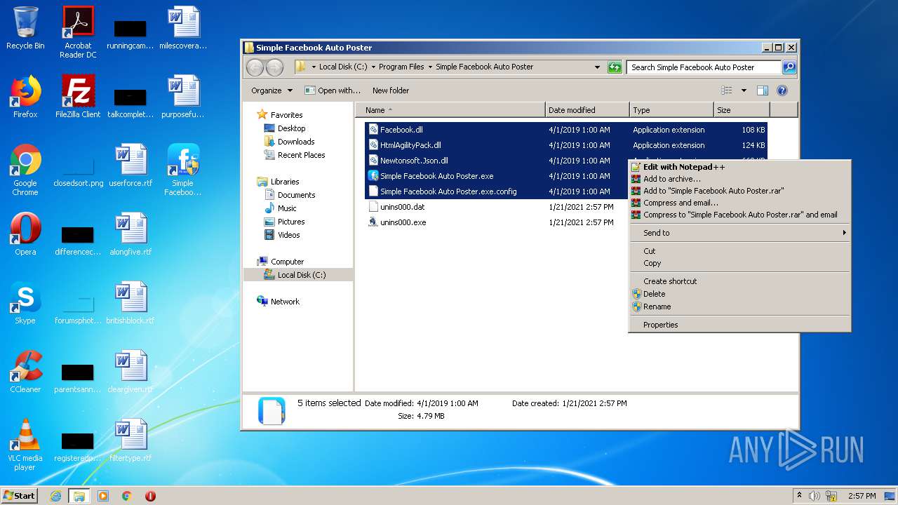898x505 pixels.
Task: Select Facebook.dll file row
Action: 567,130
